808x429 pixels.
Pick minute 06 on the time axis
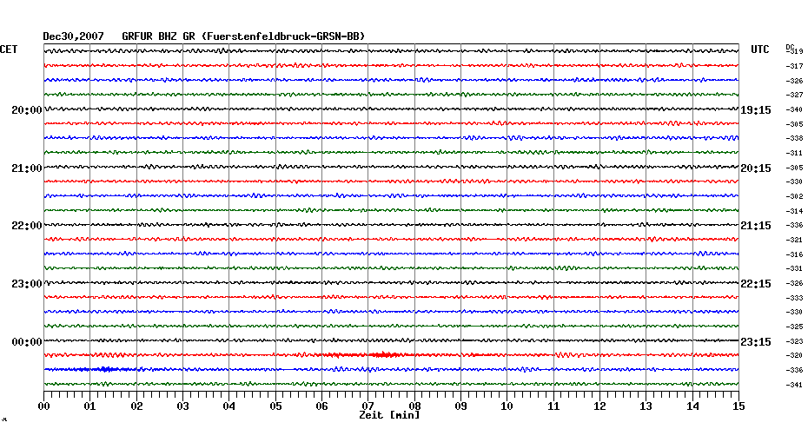pos(322,406)
